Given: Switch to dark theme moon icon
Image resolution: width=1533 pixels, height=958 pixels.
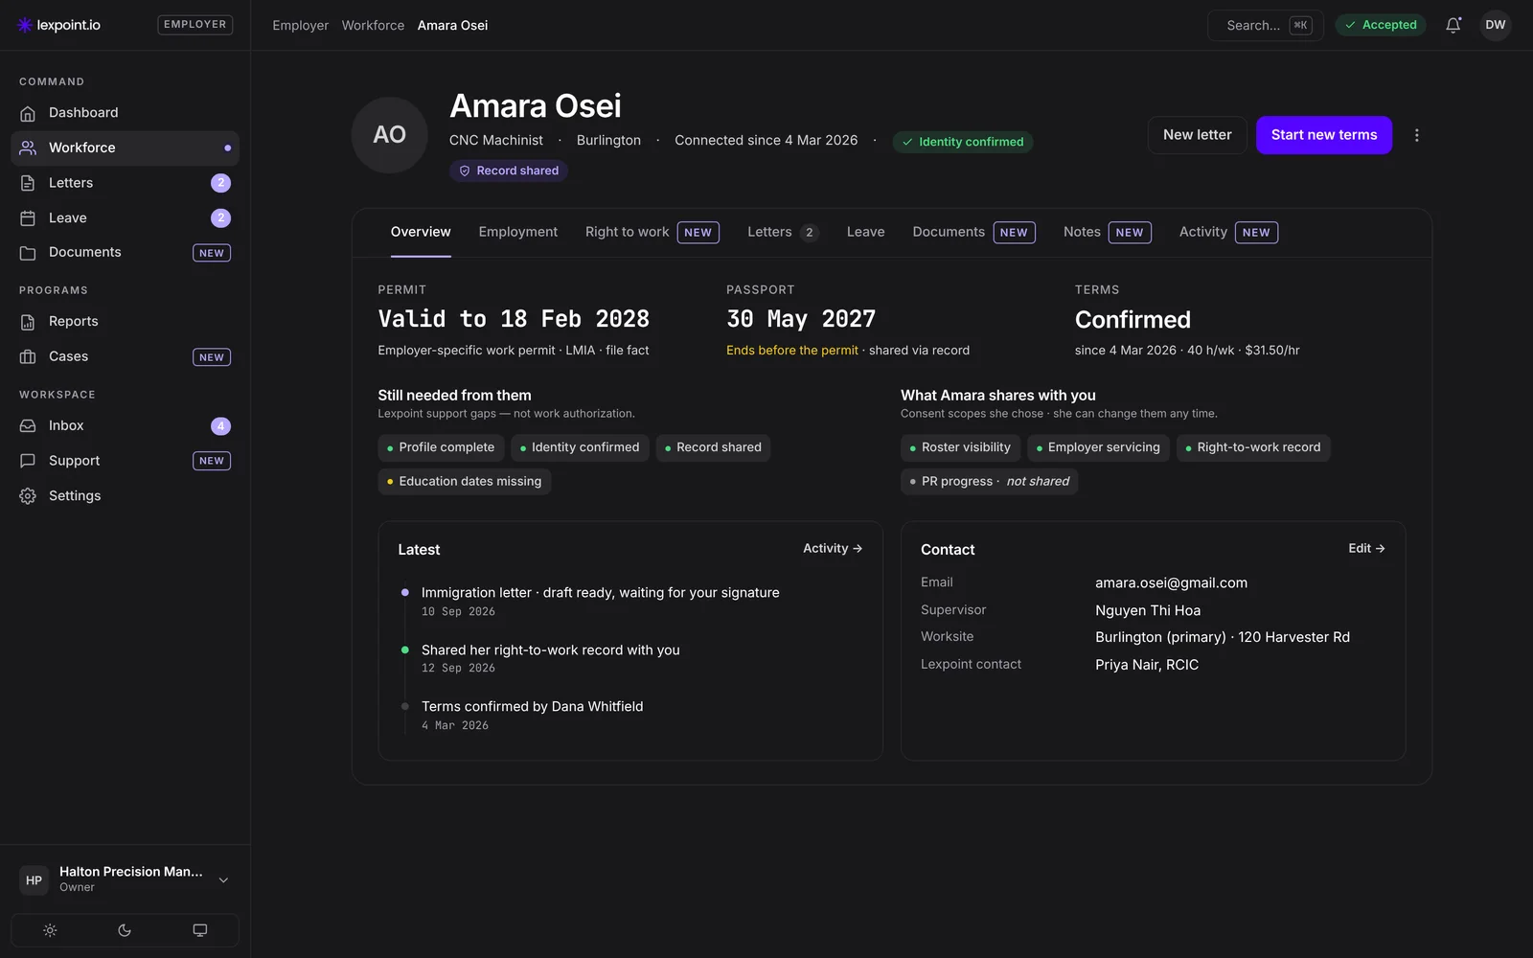Looking at the screenshot, I should tap(125, 930).
